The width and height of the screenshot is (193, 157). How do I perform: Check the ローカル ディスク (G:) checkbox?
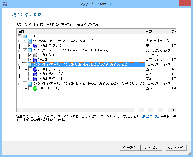pyautogui.click(x=30, y=74)
